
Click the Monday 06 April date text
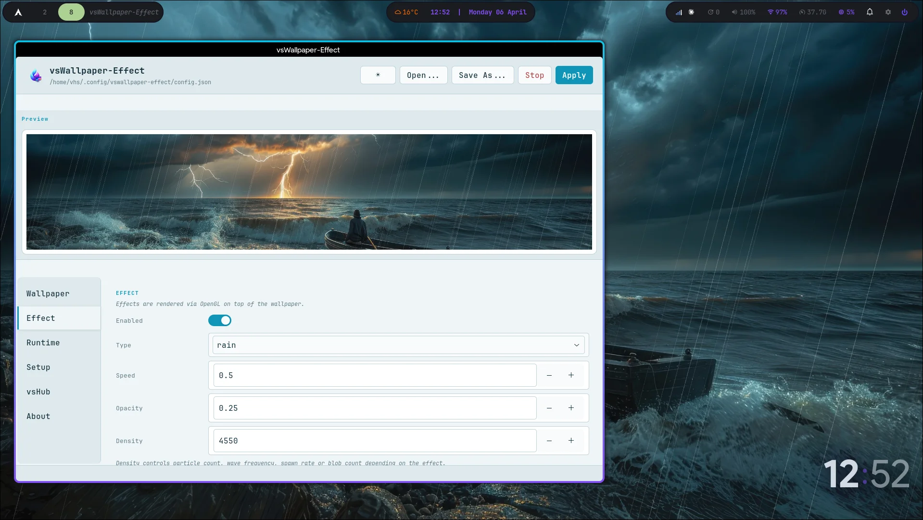(x=497, y=12)
